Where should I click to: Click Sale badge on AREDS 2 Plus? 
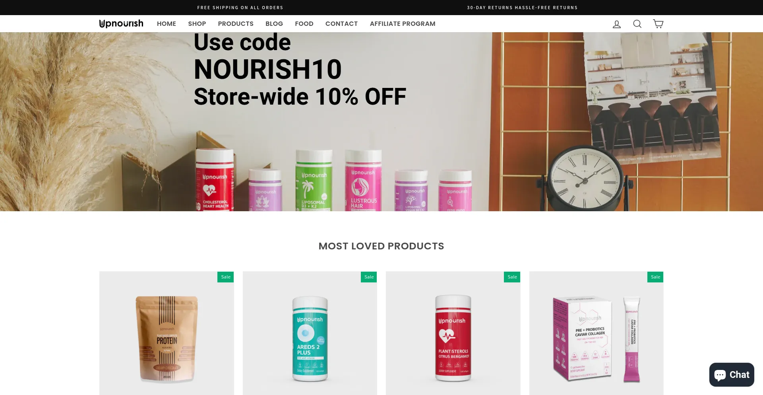[x=369, y=277]
